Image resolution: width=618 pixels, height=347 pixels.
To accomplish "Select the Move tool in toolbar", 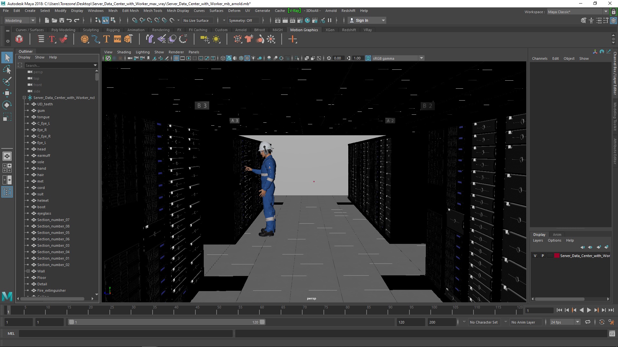I will (x=7, y=93).
